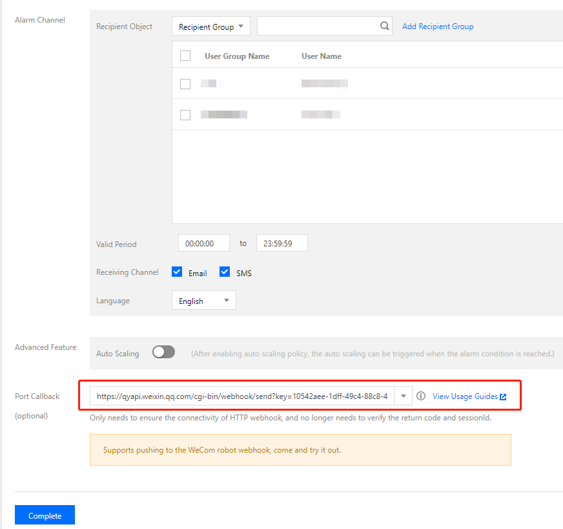Edit the Valid Period end time 23:59:59

(281, 243)
